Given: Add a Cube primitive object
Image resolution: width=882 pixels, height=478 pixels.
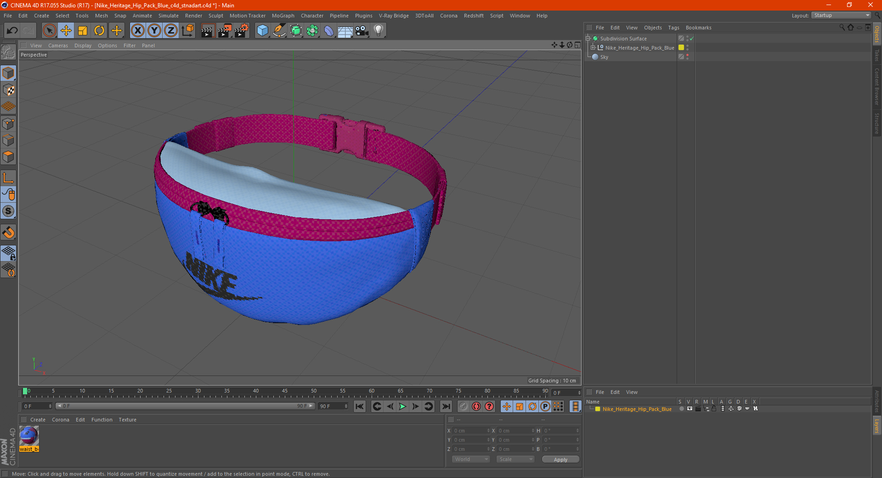Looking at the screenshot, I should 262,31.
